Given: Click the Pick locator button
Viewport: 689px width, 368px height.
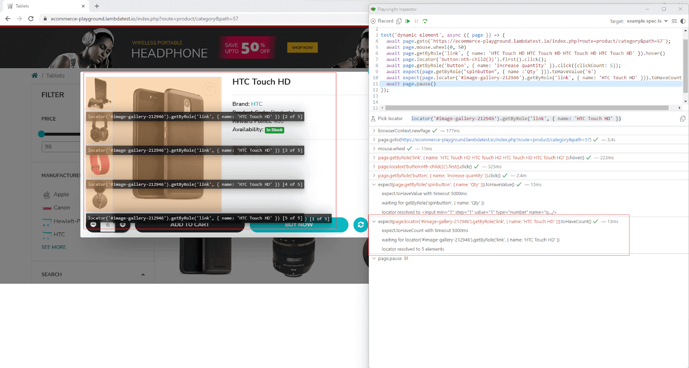Looking at the screenshot, I should [x=387, y=119].
